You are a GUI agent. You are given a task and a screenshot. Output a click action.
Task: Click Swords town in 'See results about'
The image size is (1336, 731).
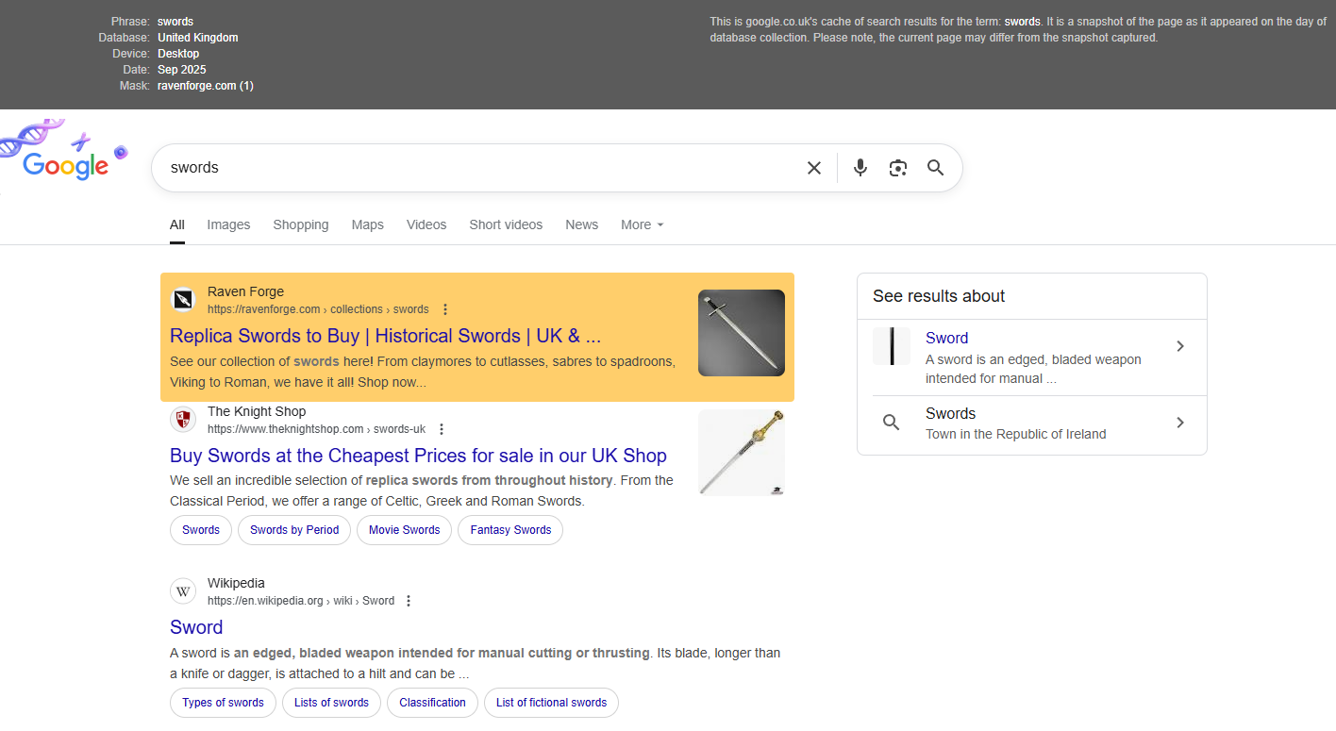pyautogui.click(x=950, y=413)
